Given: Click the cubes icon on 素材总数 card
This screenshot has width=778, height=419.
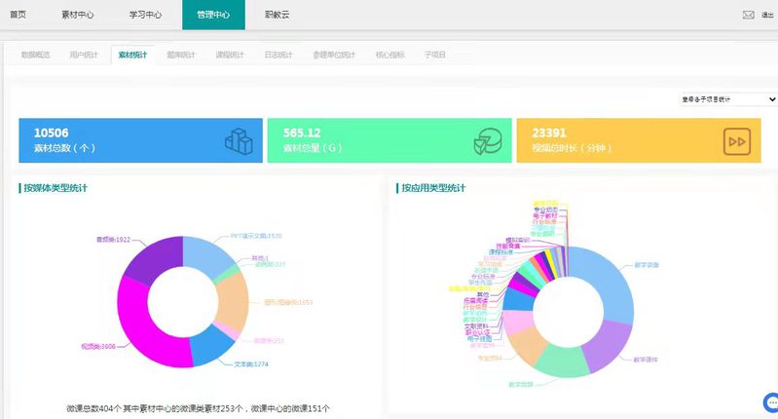Looking at the screenshot, I should (x=238, y=141).
